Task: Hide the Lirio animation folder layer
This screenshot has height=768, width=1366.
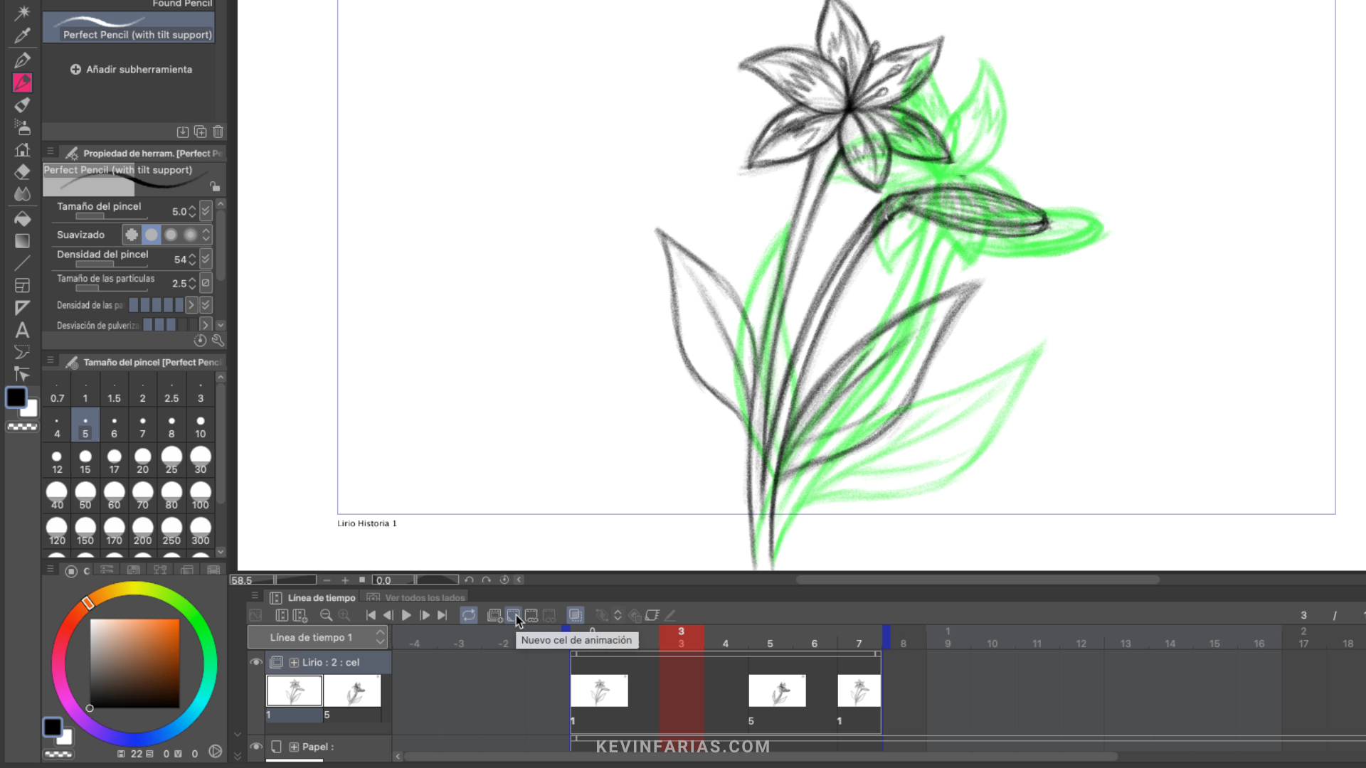Action: [256, 662]
